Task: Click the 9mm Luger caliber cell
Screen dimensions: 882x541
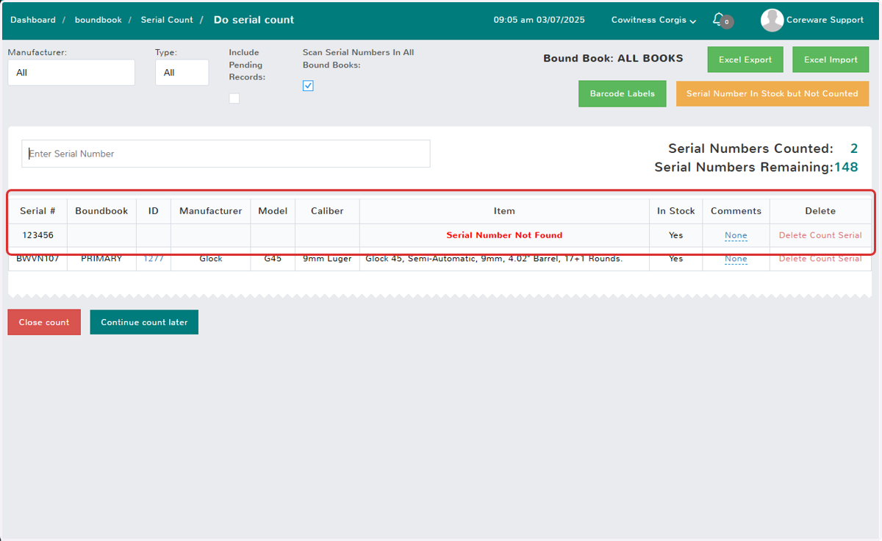Action: tap(327, 259)
